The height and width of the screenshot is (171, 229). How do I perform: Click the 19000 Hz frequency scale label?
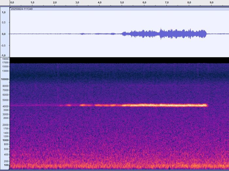[x=5, y=59]
